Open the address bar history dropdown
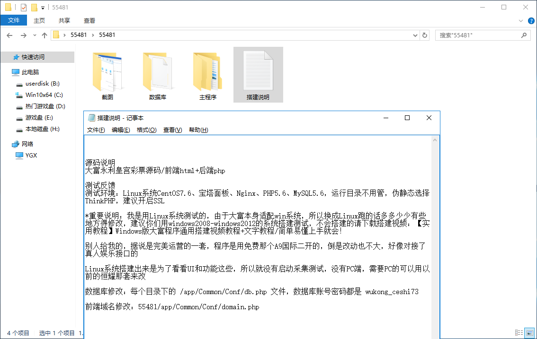The height and width of the screenshot is (339, 537). [x=416, y=35]
